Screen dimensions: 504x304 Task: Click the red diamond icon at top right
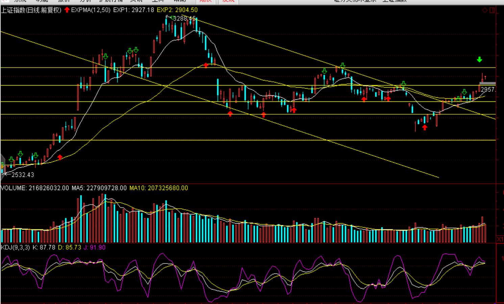click(x=485, y=10)
